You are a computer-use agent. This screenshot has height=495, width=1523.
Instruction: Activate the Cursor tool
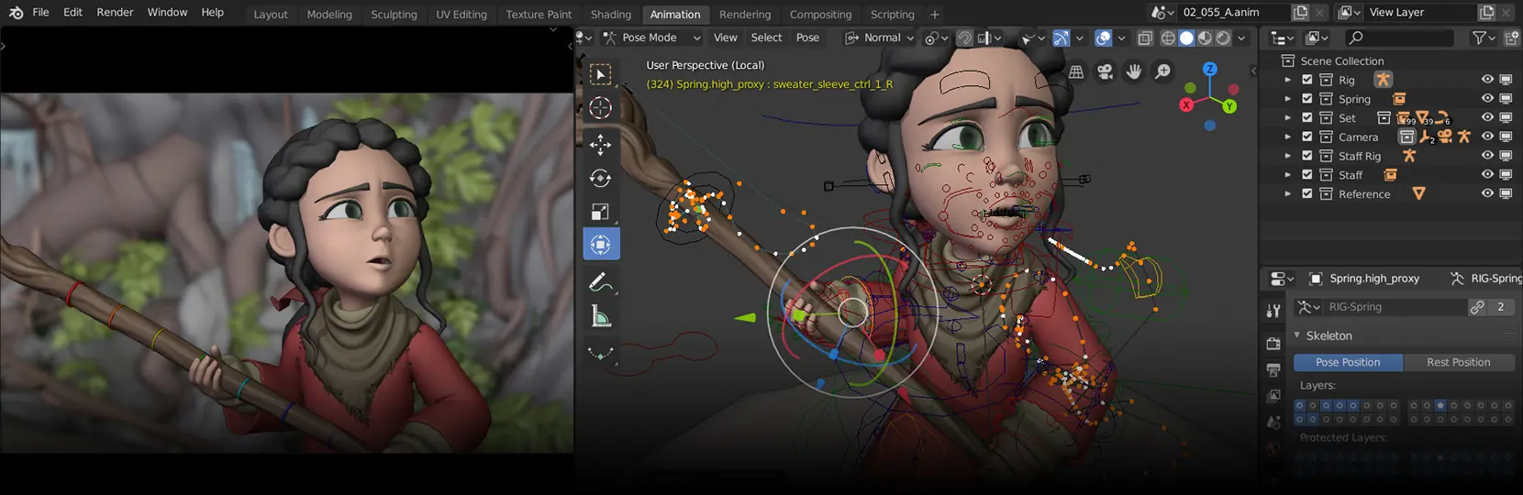[x=601, y=108]
